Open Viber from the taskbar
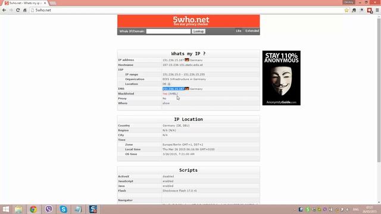The height and width of the screenshot is (214, 381). click(x=49, y=209)
